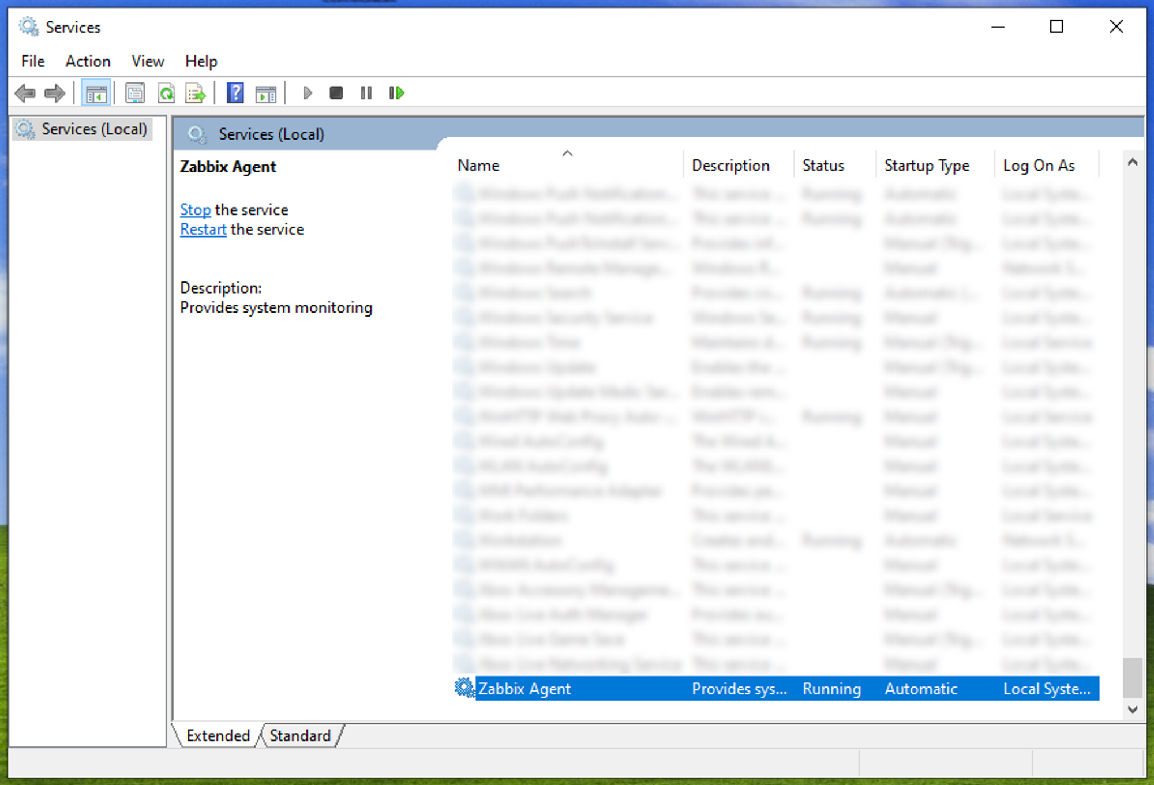Click the vertical scrollbar thumb
The width and height of the screenshot is (1154, 785).
pos(1132,678)
